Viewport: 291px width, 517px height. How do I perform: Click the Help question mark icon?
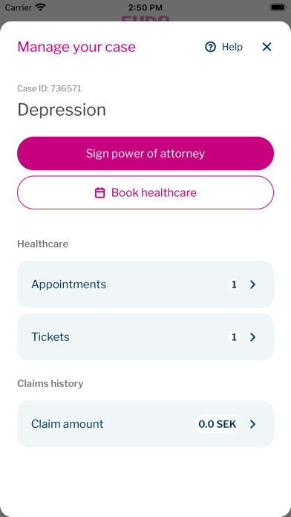pyautogui.click(x=210, y=47)
